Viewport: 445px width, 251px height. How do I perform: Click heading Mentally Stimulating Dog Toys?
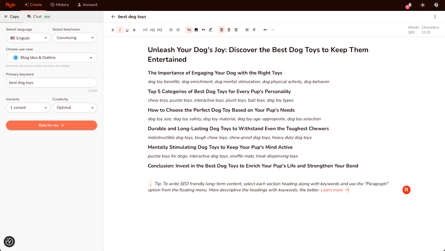pyautogui.click(x=220, y=147)
